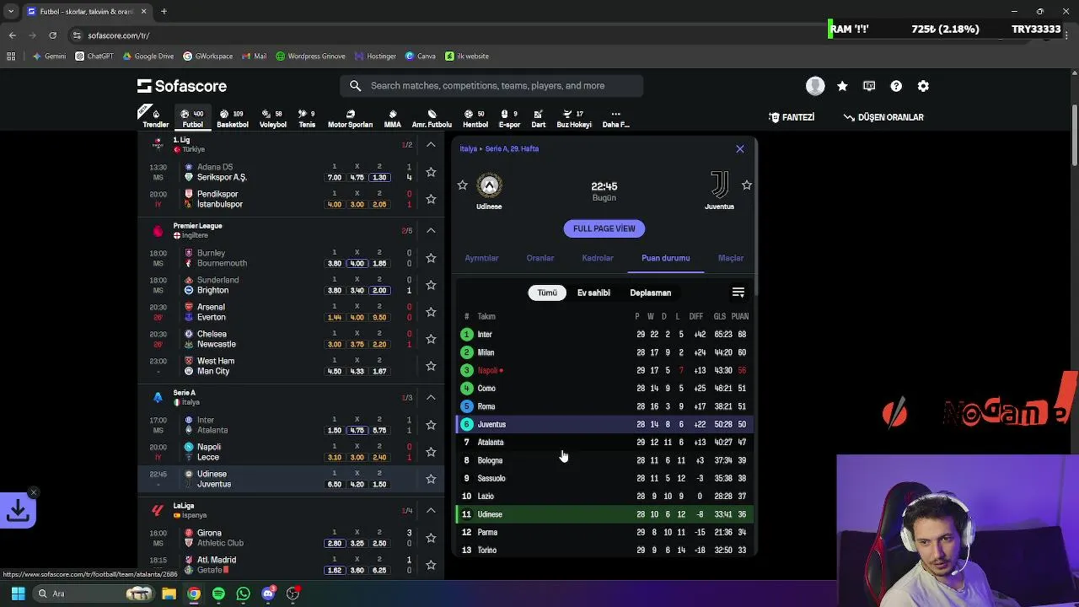Open the Dart sport category

pyautogui.click(x=539, y=119)
